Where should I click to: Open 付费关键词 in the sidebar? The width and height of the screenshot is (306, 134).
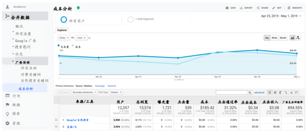tap(31, 75)
